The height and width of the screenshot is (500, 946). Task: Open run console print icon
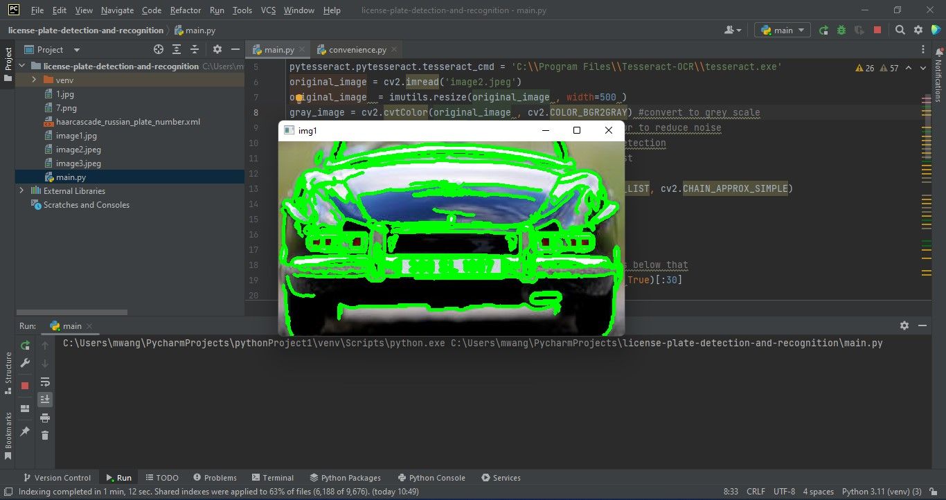[x=45, y=418]
